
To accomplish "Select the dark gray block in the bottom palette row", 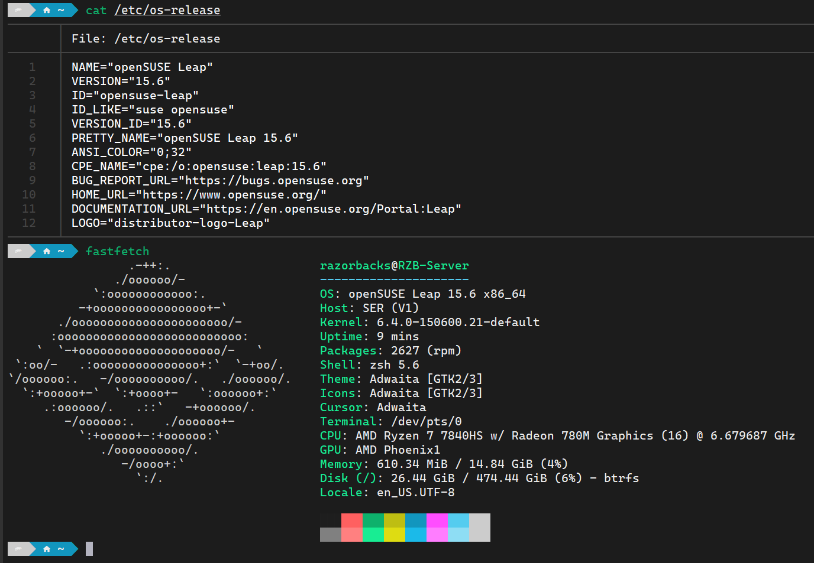I will click(331, 535).
